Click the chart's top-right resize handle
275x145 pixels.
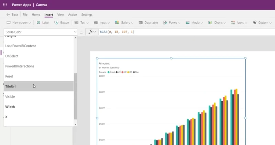[245, 58]
